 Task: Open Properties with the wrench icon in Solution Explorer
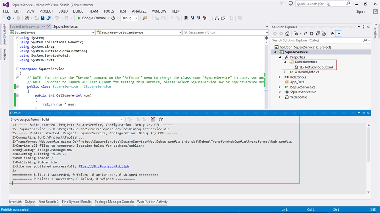click(332, 34)
